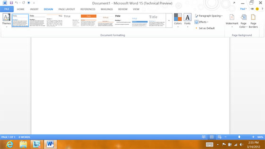Image resolution: width=265 pixels, height=149 pixels.
Task: Click the Word application icon in title bar
Action: click(x=5, y=3)
